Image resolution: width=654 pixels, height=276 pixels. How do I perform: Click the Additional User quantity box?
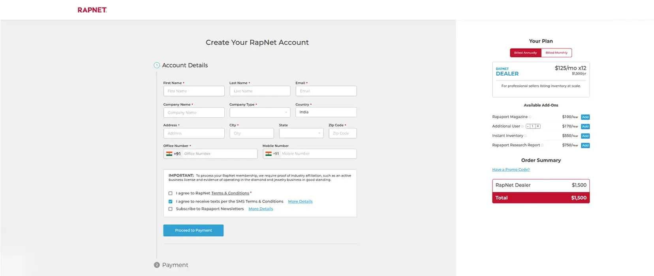(533, 127)
